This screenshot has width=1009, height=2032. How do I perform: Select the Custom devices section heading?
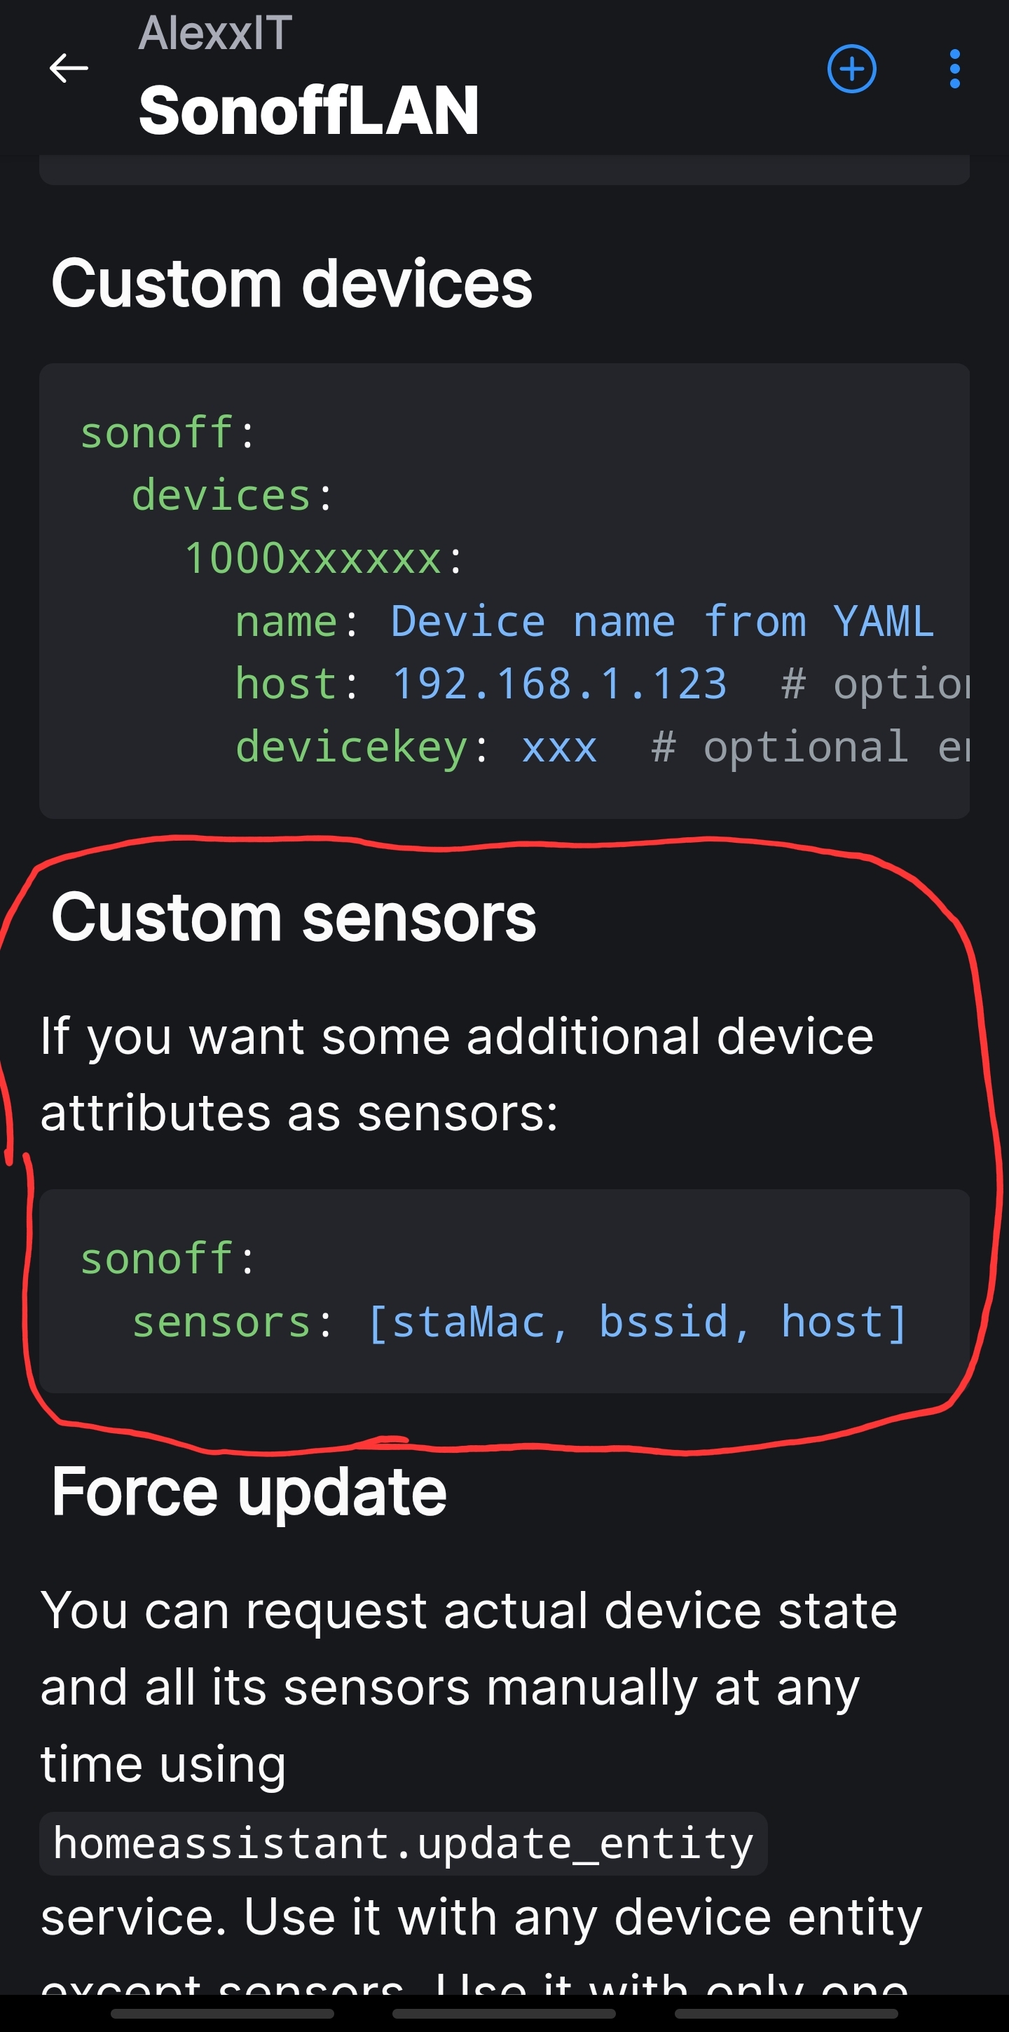pyautogui.click(x=293, y=284)
